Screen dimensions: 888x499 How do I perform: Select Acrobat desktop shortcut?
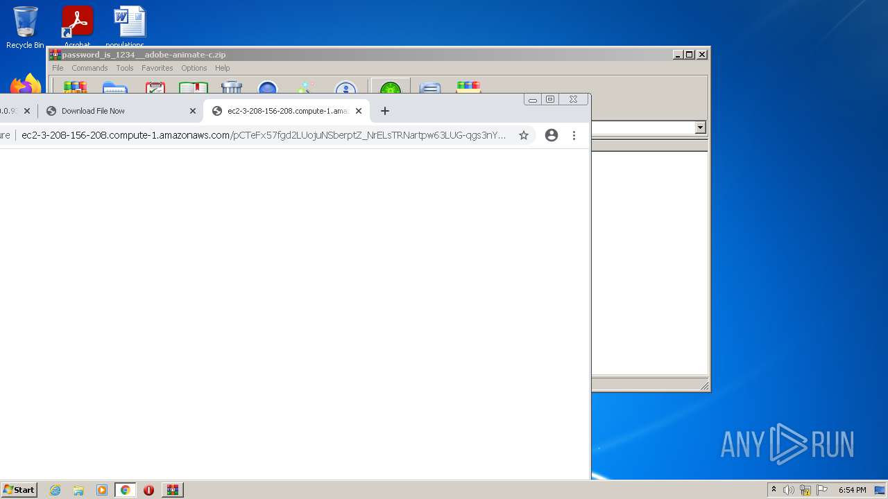pos(77,26)
